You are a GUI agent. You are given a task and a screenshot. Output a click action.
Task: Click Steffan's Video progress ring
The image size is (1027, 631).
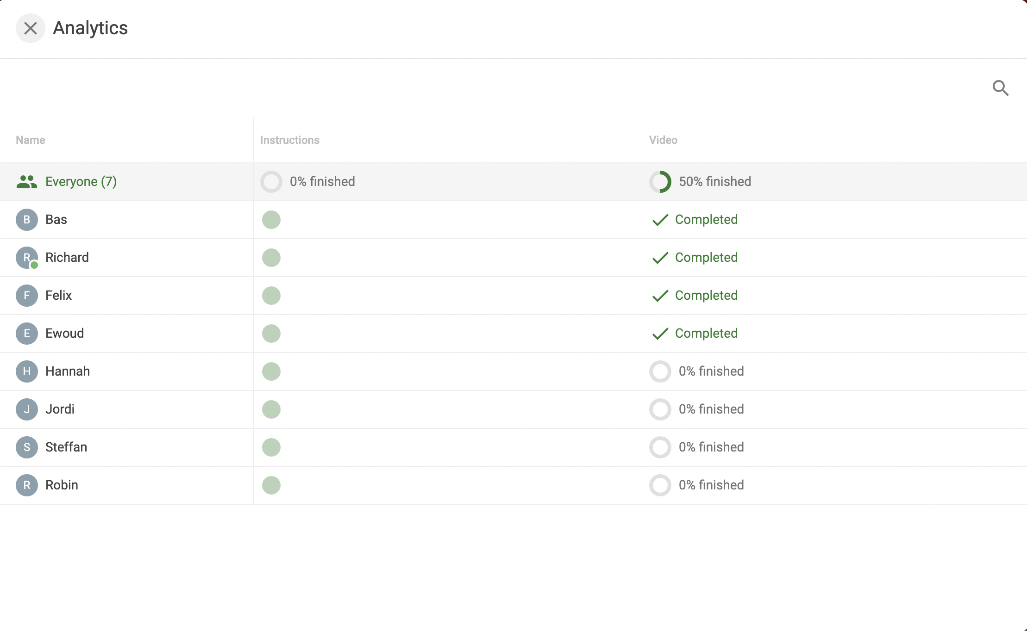(x=660, y=447)
